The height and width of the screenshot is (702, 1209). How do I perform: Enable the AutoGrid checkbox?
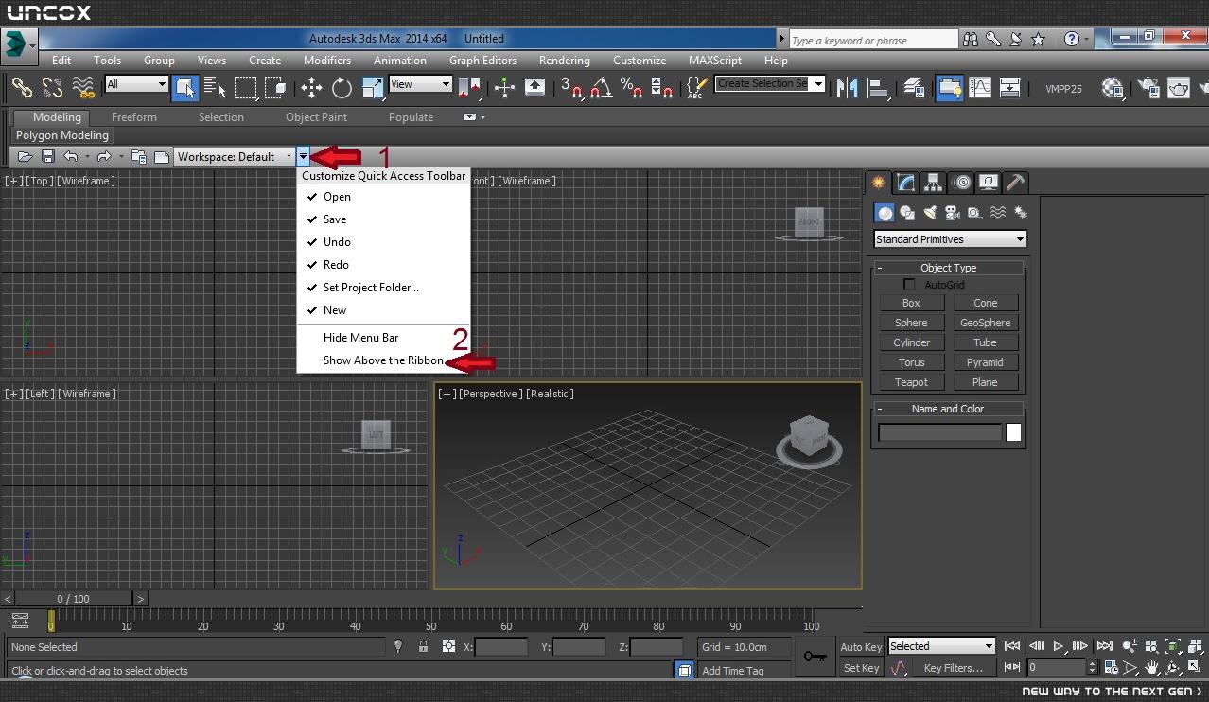coord(909,285)
